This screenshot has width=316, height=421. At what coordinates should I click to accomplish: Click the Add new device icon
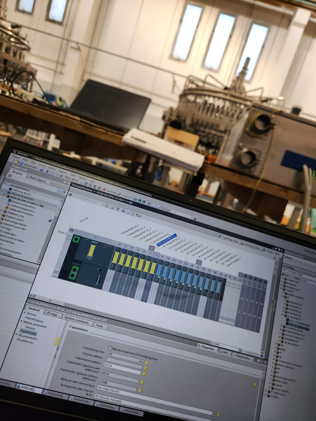pos(10,189)
